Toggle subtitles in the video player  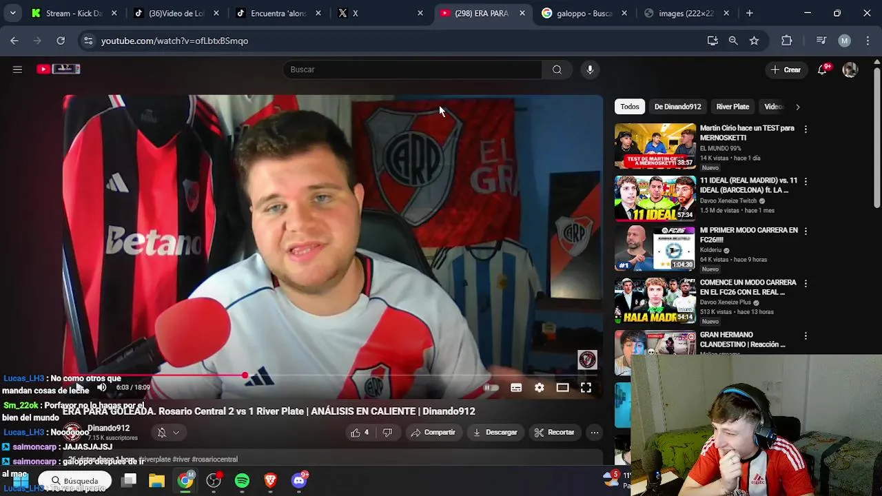(x=516, y=388)
